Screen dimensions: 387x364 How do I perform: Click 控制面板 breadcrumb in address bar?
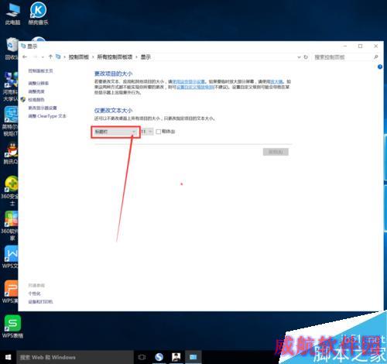(79, 57)
